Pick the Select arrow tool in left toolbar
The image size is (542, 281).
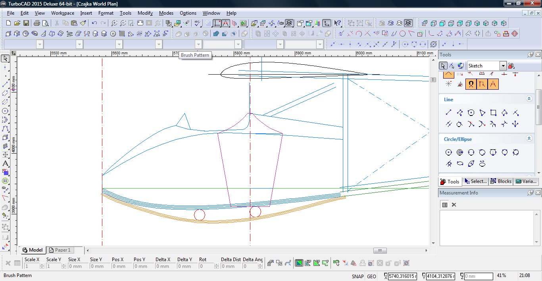[x=5, y=59]
